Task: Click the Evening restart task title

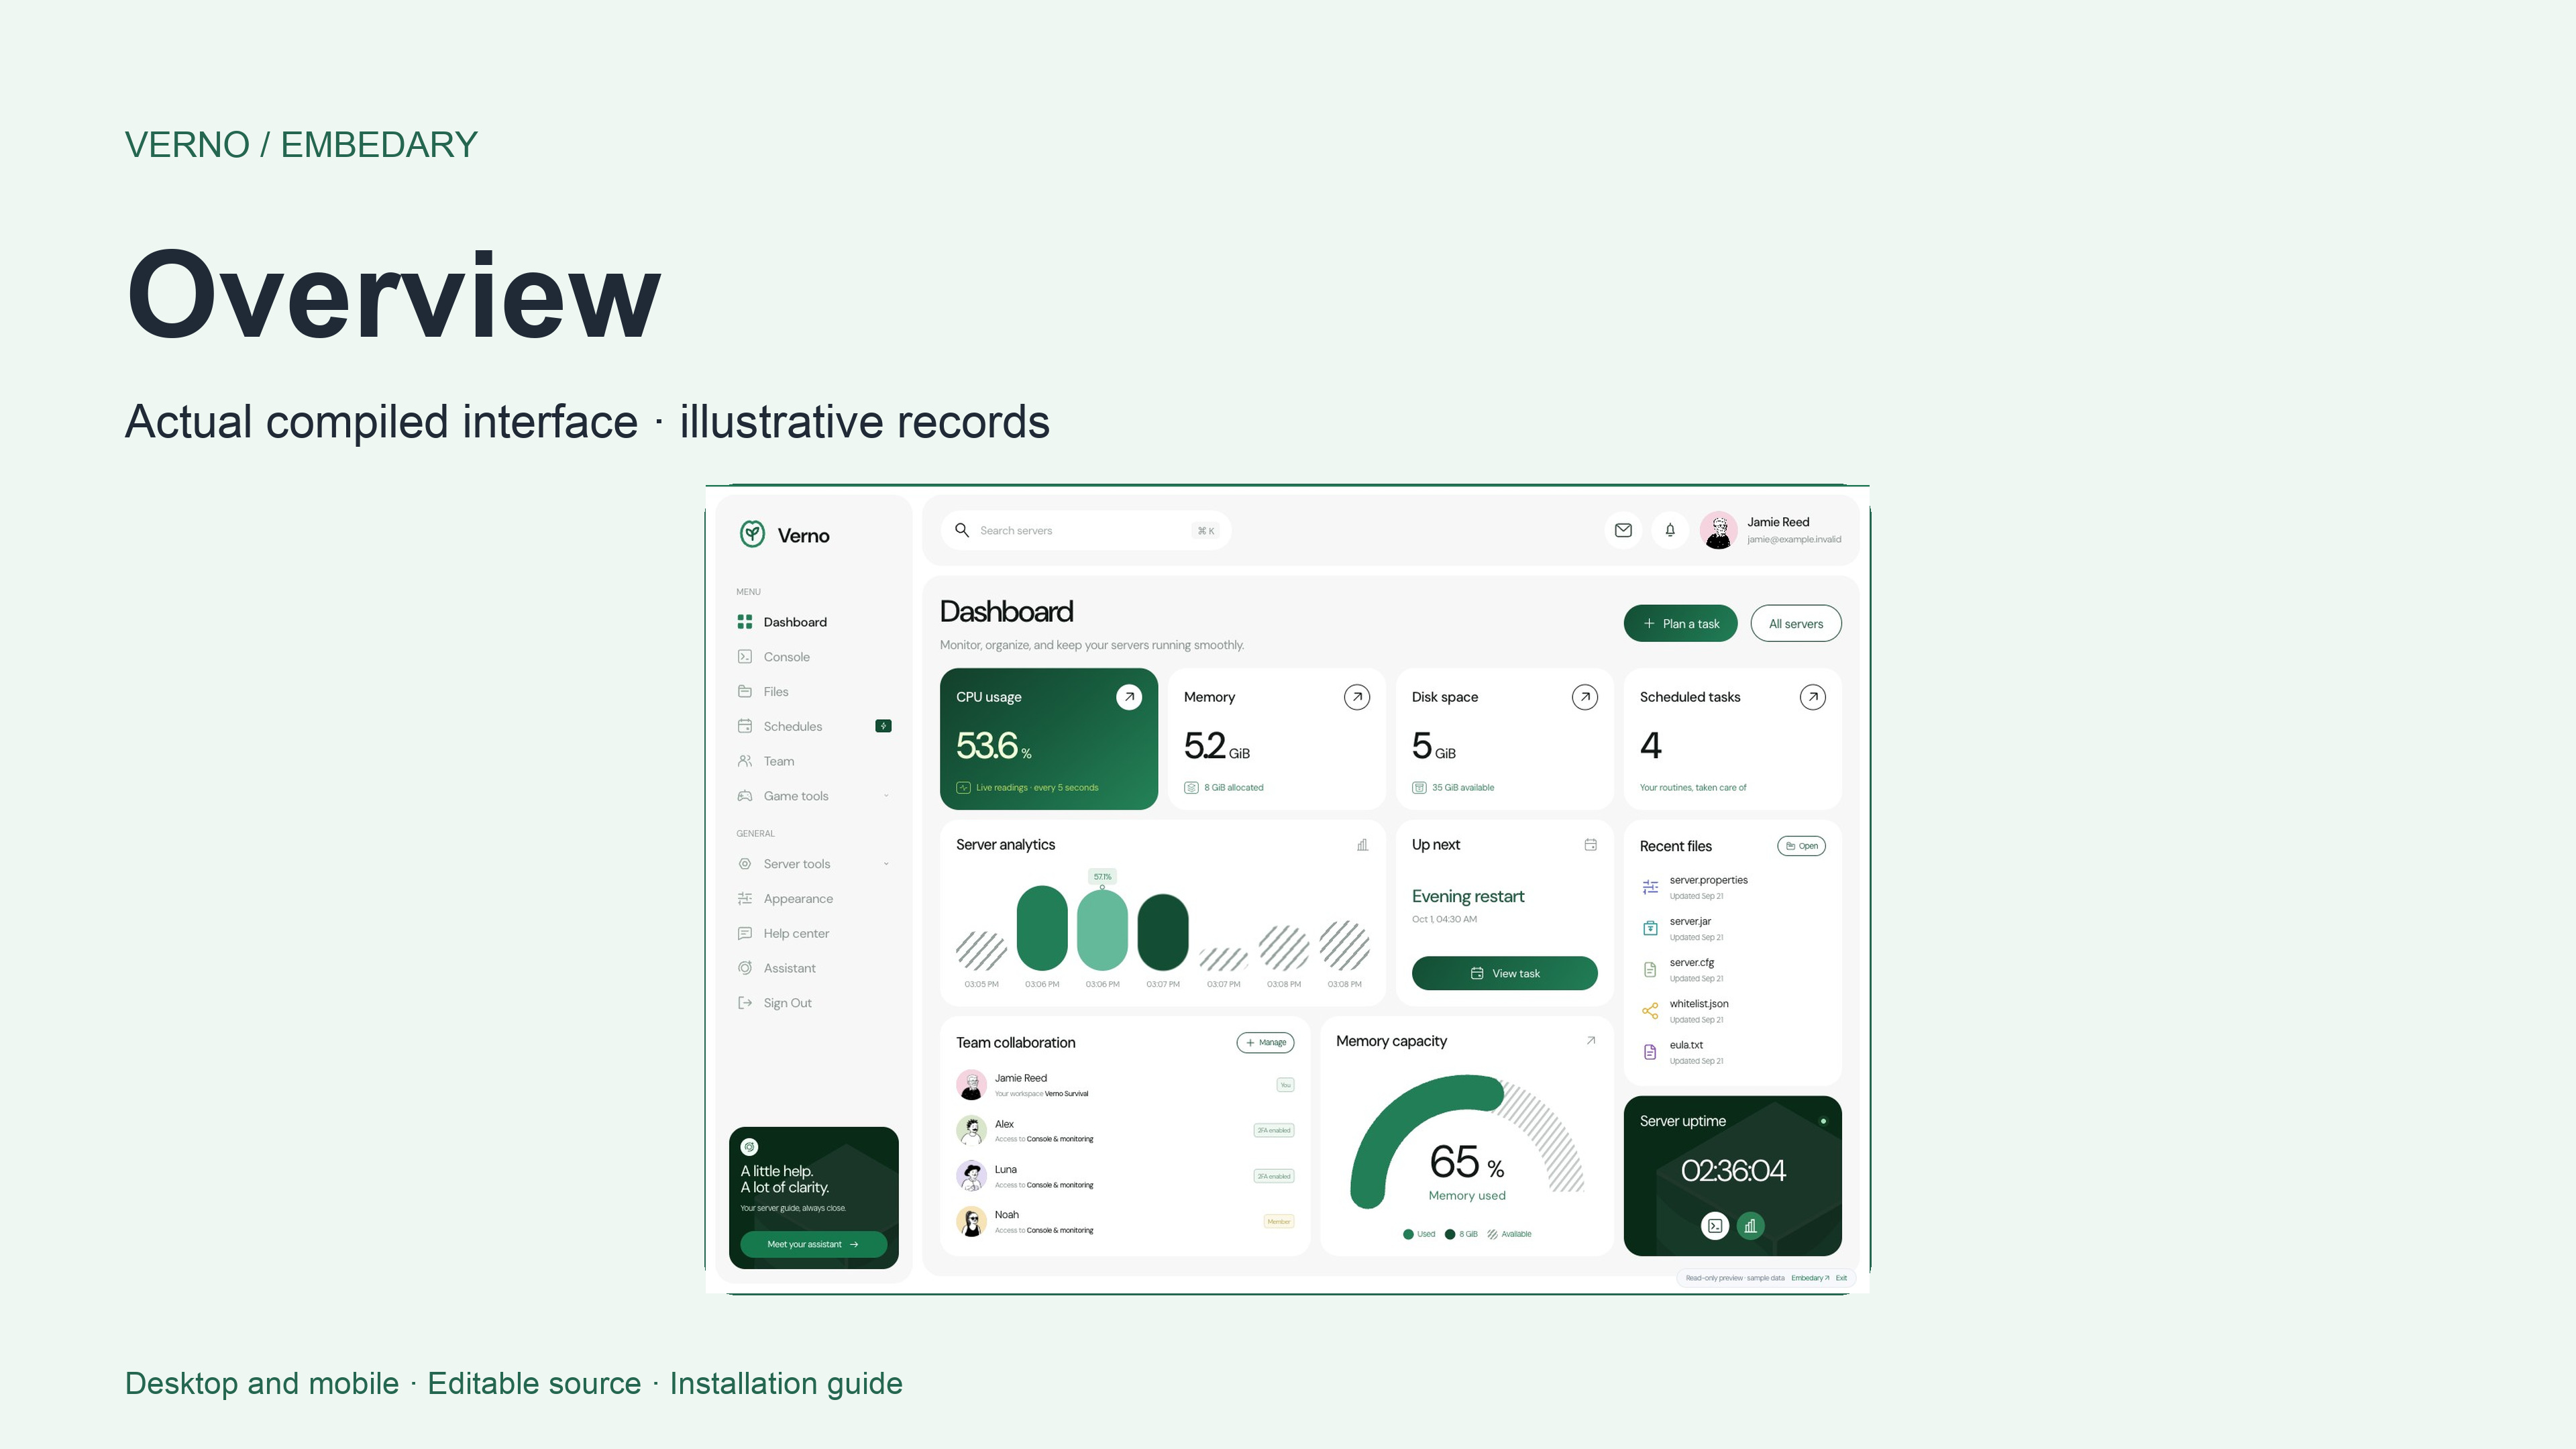Action: [1468, 896]
